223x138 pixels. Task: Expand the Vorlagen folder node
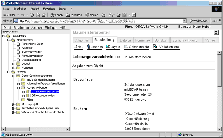click(x=13, y=68)
